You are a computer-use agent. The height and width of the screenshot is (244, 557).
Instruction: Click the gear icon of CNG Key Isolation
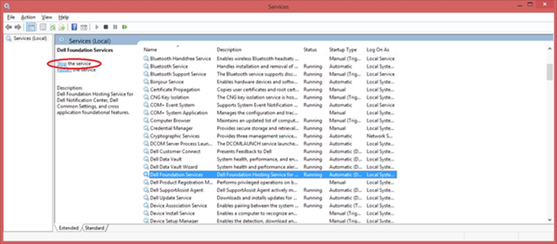point(146,97)
